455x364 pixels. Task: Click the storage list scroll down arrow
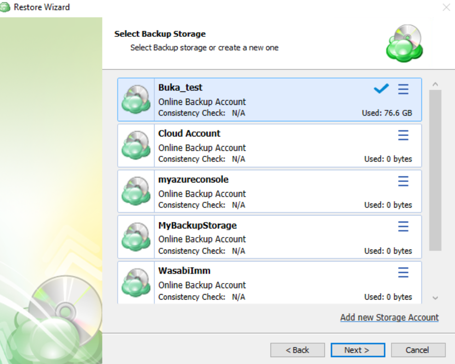[x=435, y=298]
